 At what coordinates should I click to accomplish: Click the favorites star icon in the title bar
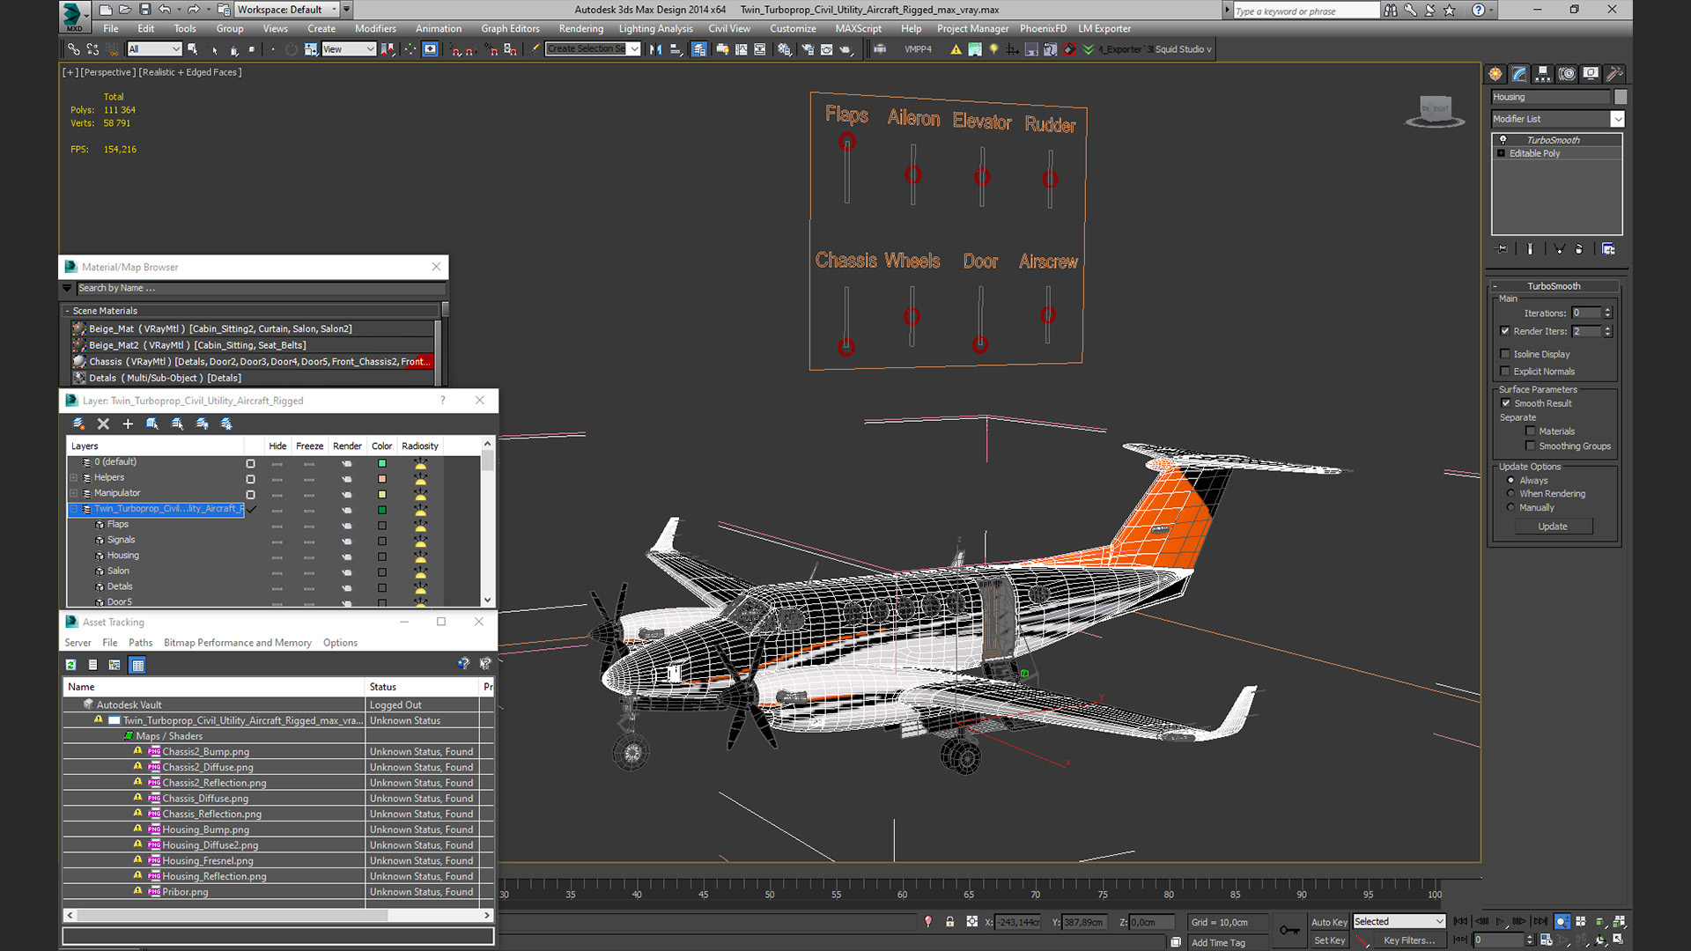pos(1450,10)
